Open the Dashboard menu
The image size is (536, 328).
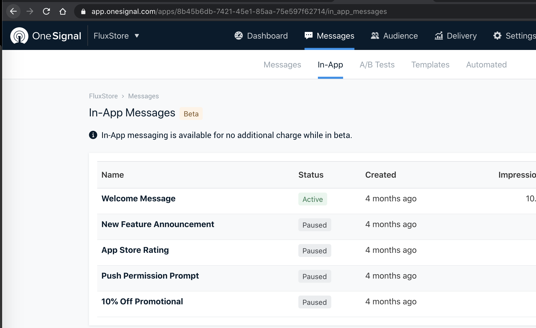tap(261, 36)
